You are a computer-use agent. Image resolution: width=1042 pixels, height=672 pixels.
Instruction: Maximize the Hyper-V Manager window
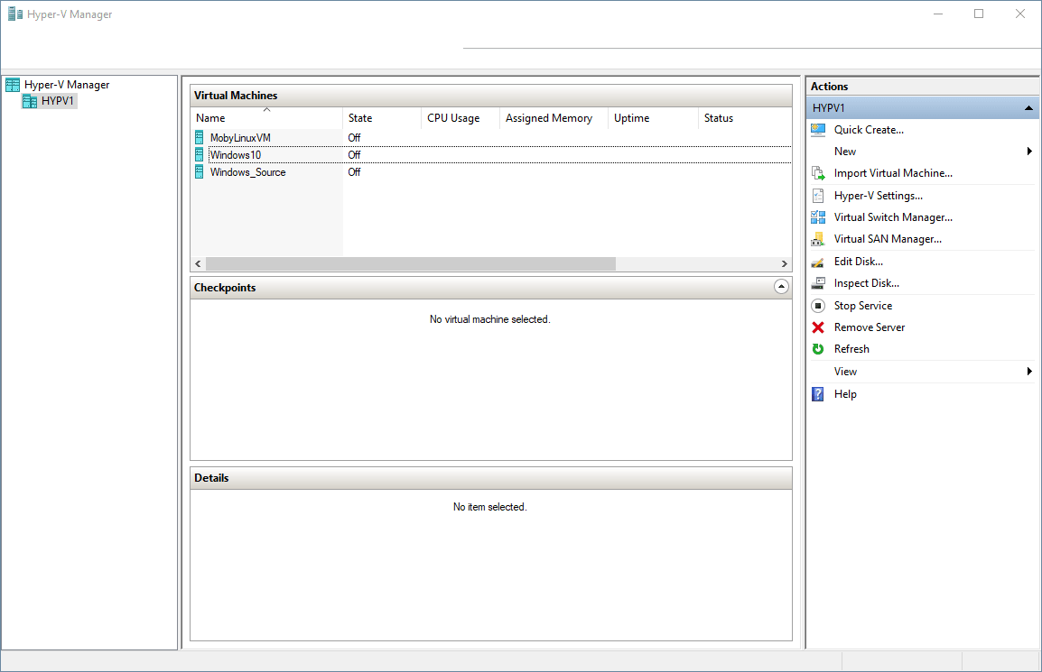[x=979, y=14]
